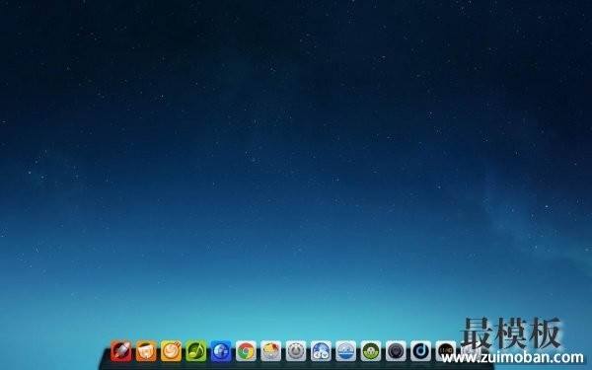Open the orange swirl application icon

click(171, 351)
